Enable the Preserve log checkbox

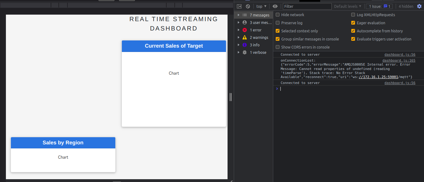pyautogui.click(x=278, y=23)
